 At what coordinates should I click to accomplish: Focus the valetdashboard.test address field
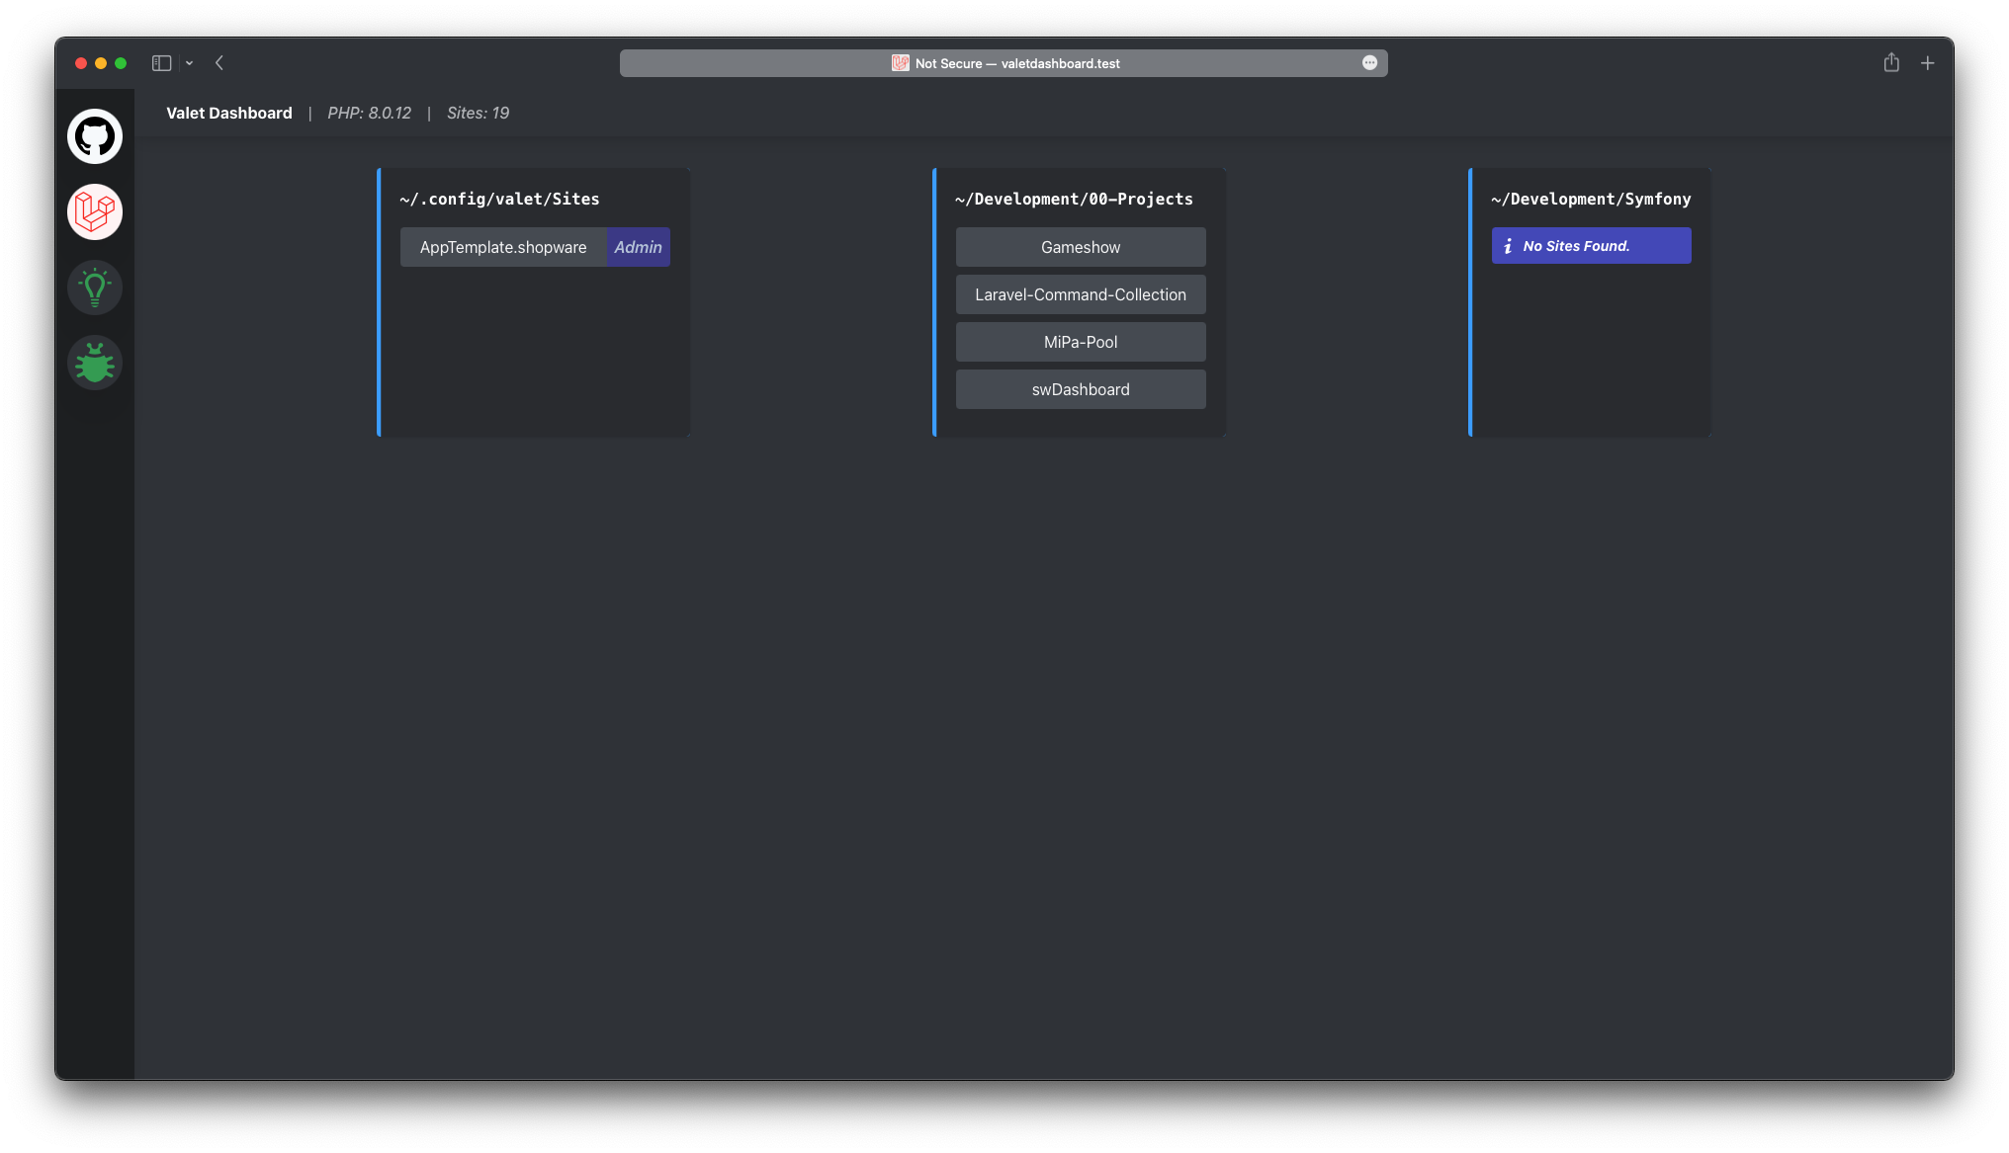[x=1060, y=63]
